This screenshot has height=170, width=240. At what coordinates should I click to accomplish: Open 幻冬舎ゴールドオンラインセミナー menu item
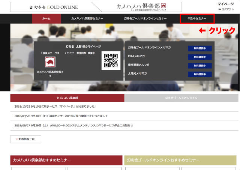pos(145,18)
